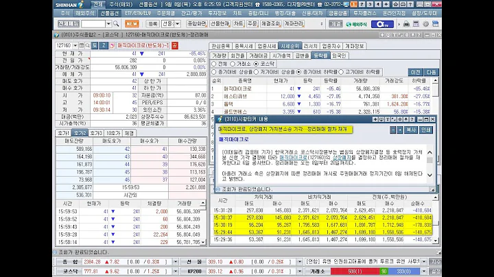Click the 인쇄 print button in news window

click(425, 130)
